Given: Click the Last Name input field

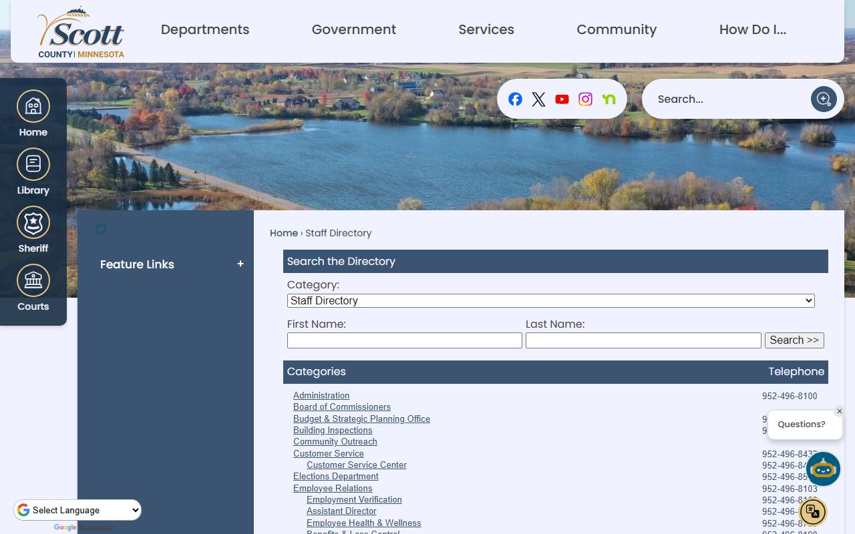Looking at the screenshot, I should tap(643, 340).
